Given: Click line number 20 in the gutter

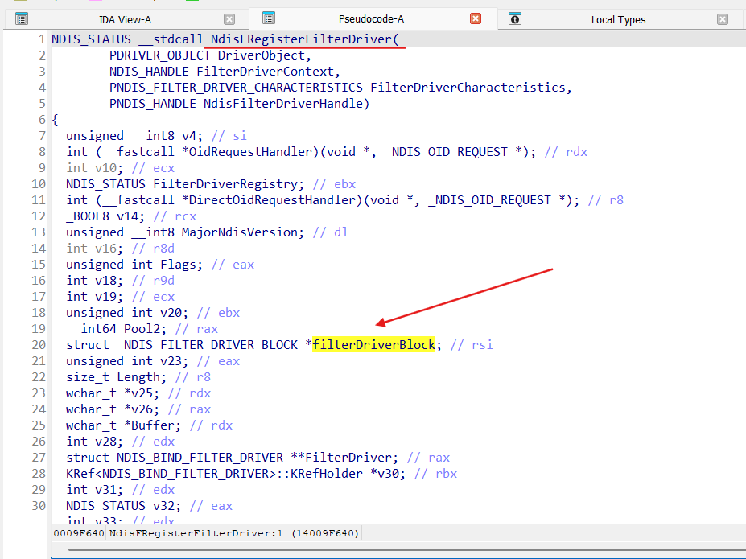Looking at the screenshot, I should click(39, 344).
